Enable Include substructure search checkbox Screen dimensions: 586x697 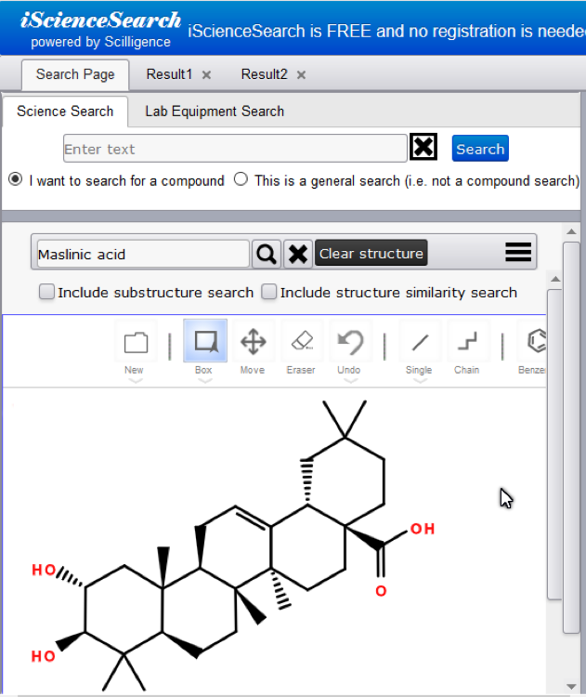point(46,292)
